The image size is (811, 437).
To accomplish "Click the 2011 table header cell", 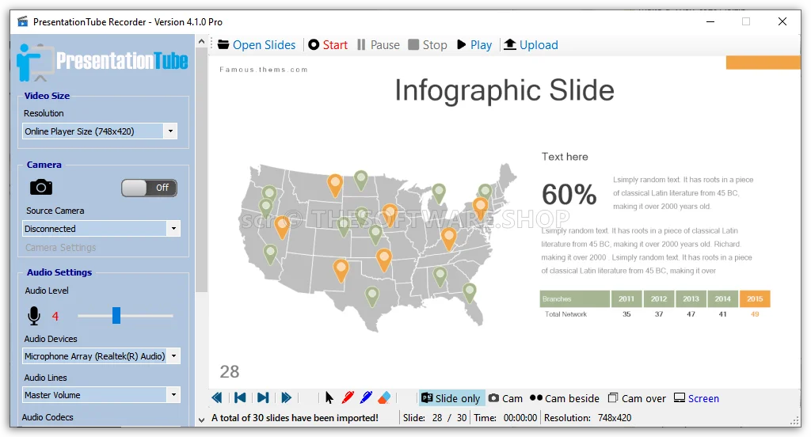I will click(x=626, y=299).
